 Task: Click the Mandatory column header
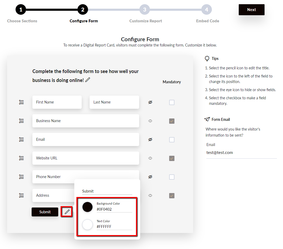(172, 82)
